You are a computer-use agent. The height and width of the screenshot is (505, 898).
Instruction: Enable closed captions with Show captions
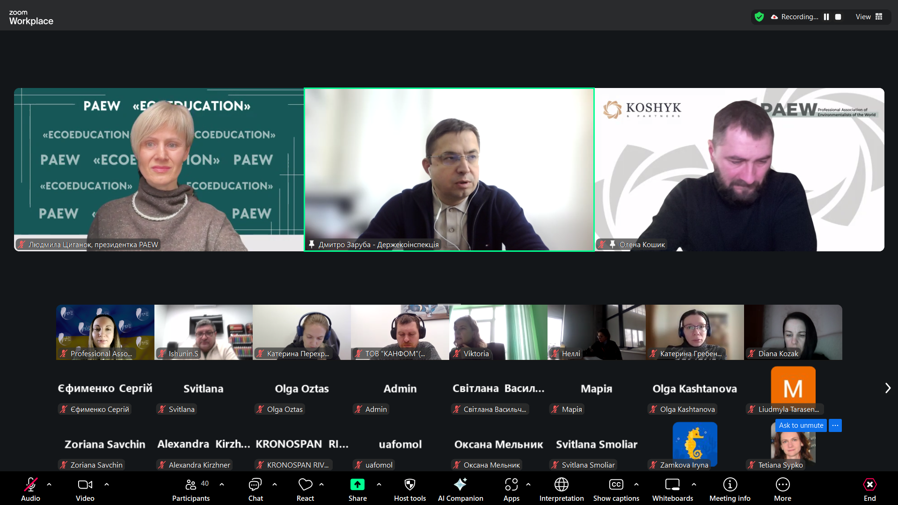click(616, 489)
